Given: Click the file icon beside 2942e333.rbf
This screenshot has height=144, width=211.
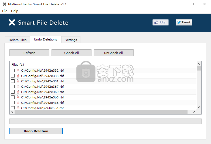Looking at the screenshot, I should (x=18, y=76).
